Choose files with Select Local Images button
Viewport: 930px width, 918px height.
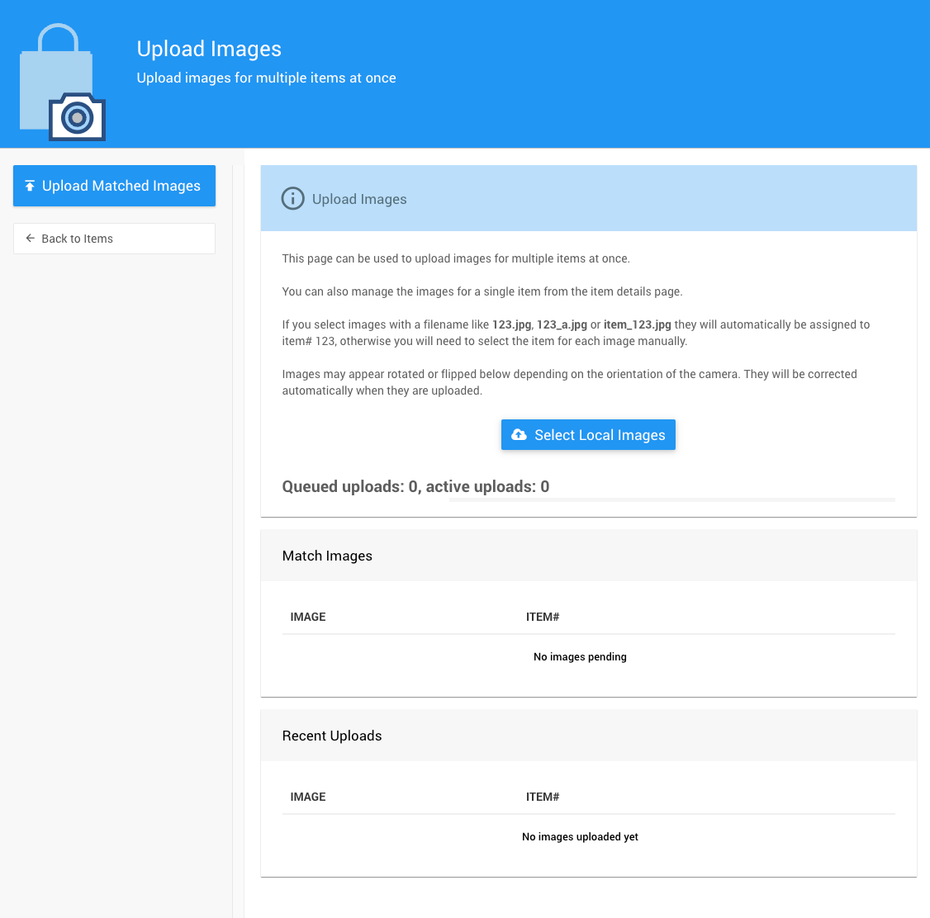coord(588,435)
